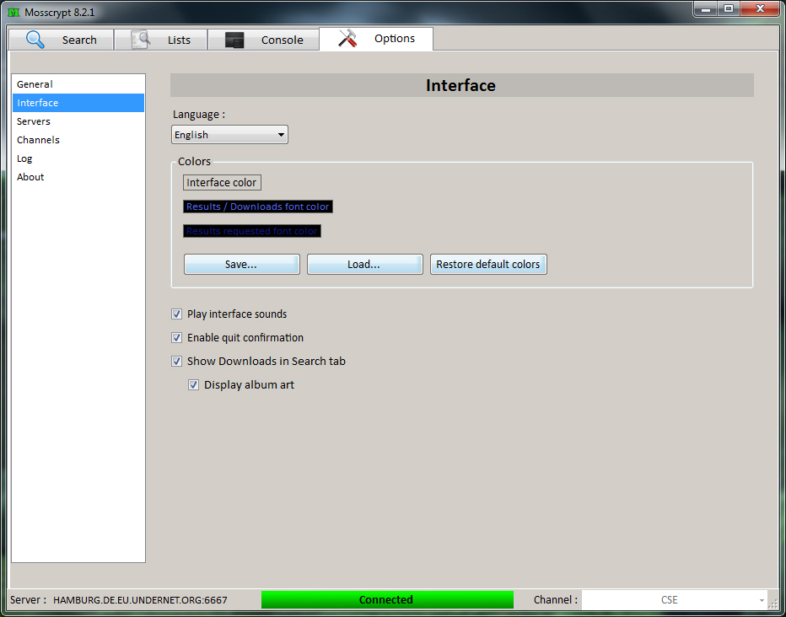This screenshot has width=786, height=617.
Task: Select the Options tab
Action: point(376,39)
